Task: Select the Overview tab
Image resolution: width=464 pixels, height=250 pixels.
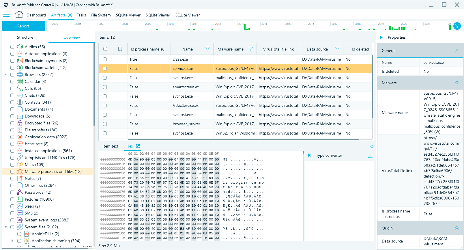Action: 72,37
